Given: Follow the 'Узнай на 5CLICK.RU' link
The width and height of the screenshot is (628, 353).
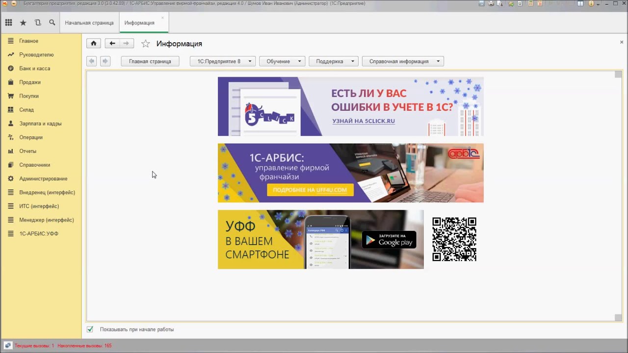Looking at the screenshot, I should click(x=364, y=121).
